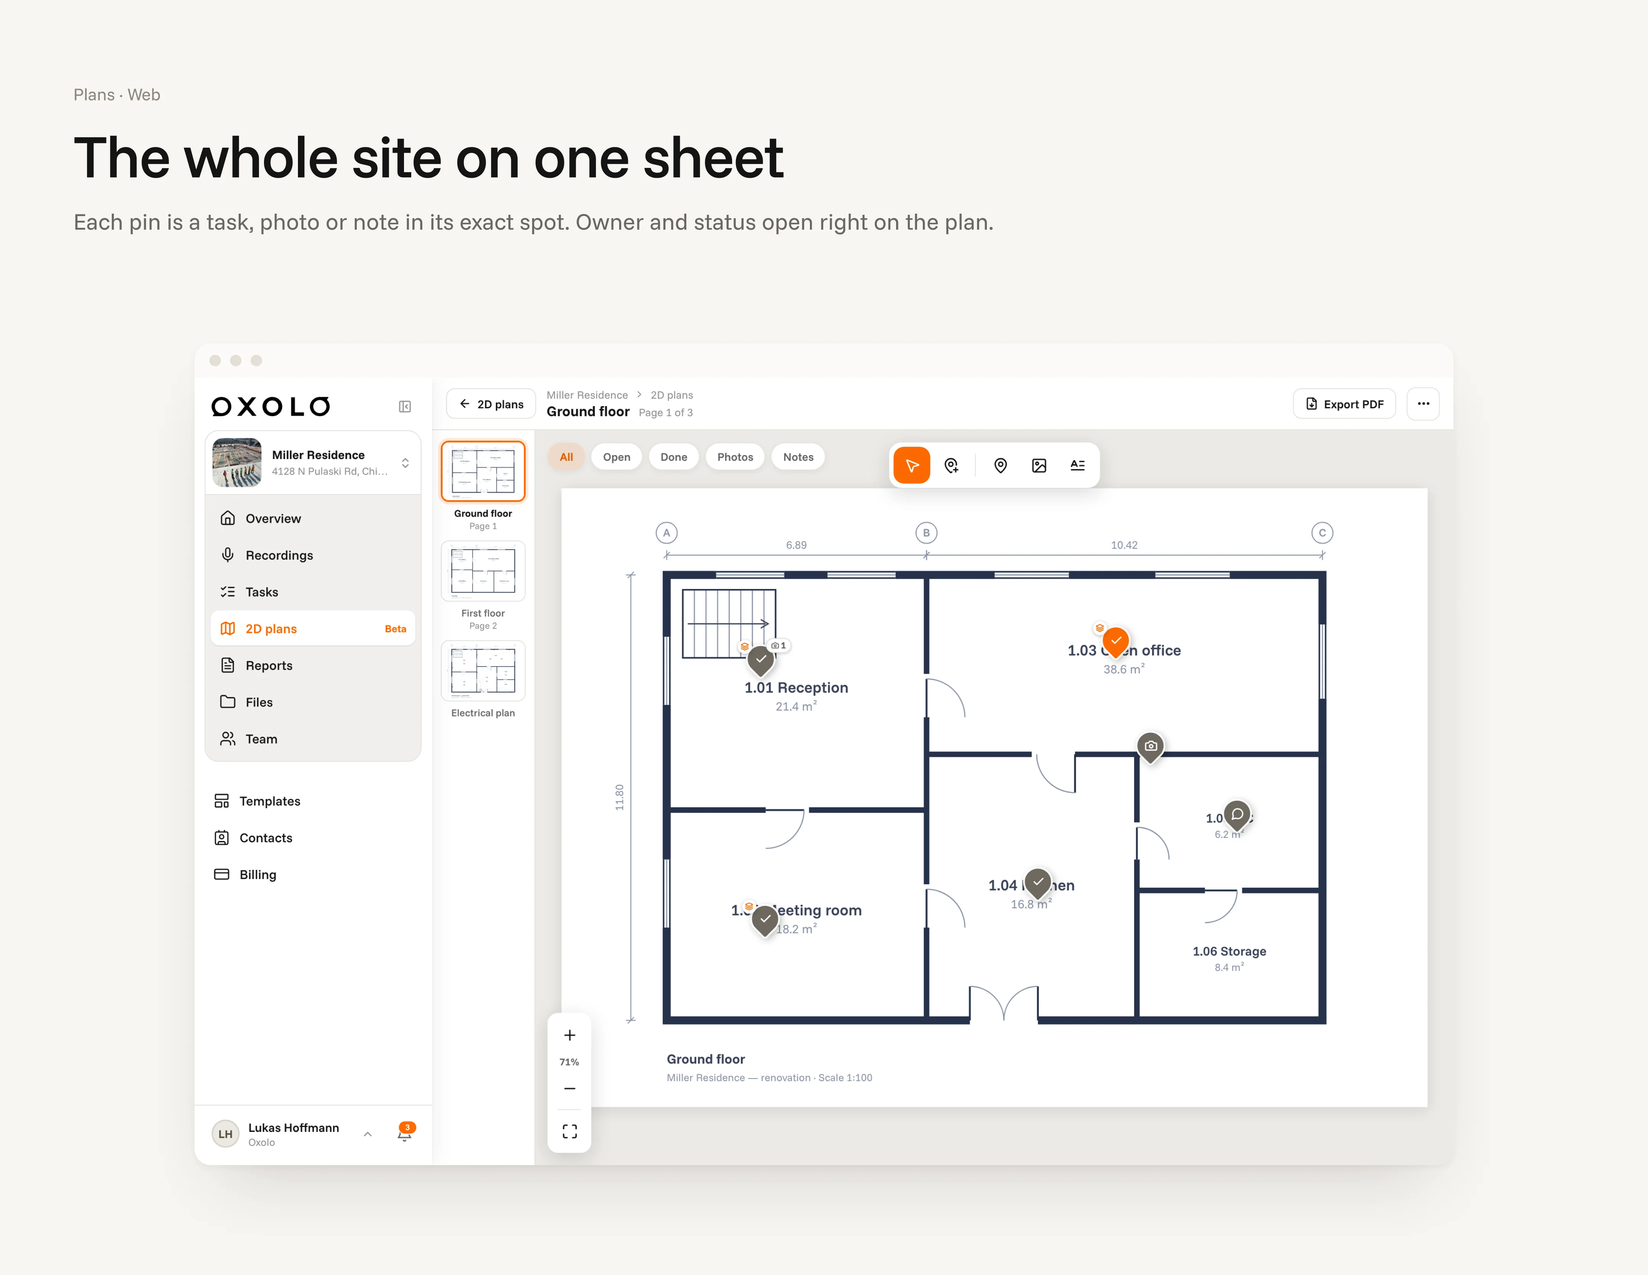Select the location pin tool
1648x1275 pixels.
1001,465
